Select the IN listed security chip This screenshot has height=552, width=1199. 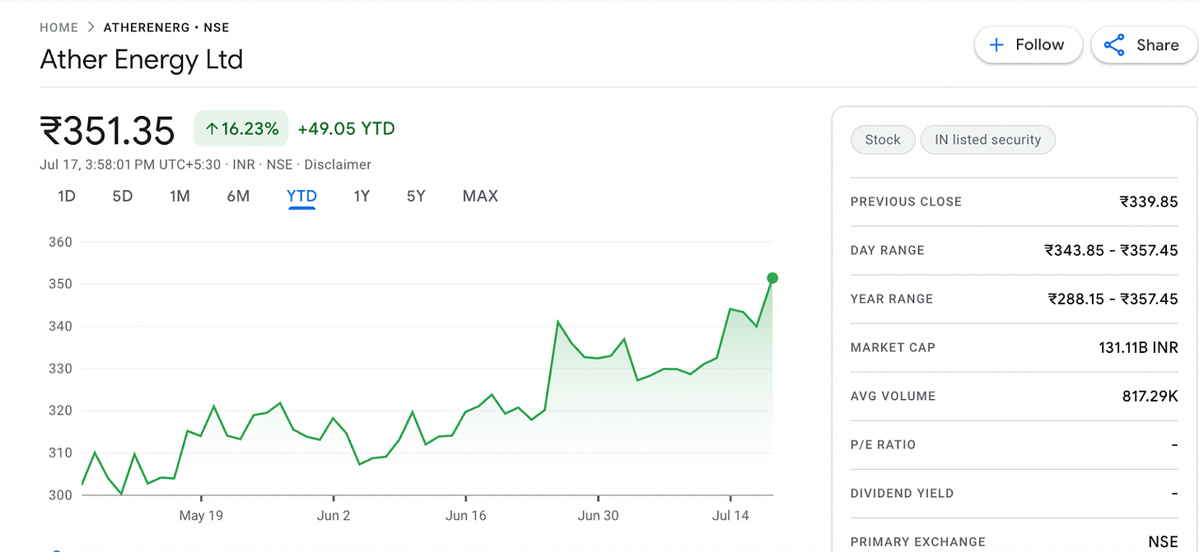pos(987,140)
